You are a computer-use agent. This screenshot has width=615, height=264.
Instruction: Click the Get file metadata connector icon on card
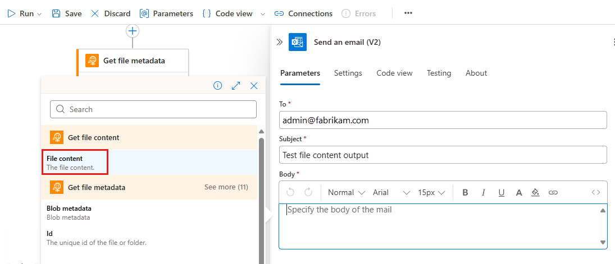pyautogui.click(x=92, y=61)
